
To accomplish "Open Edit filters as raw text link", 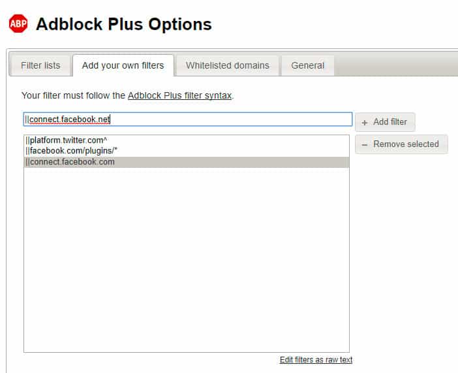I will [316, 359].
